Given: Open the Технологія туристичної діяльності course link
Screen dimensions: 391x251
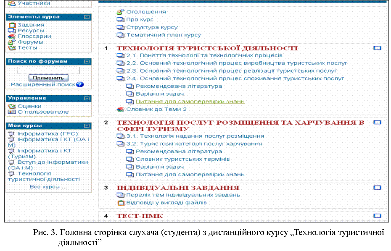Looking at the screenshot, I should click(44, 176).
